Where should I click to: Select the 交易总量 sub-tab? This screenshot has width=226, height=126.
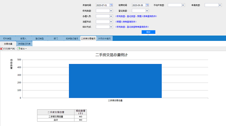pyautogui.click(x=8, y=44)
